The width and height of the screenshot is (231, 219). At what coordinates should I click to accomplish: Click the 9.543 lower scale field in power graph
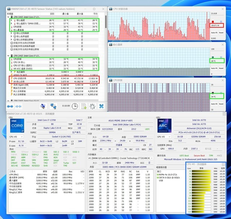point(217,38)
